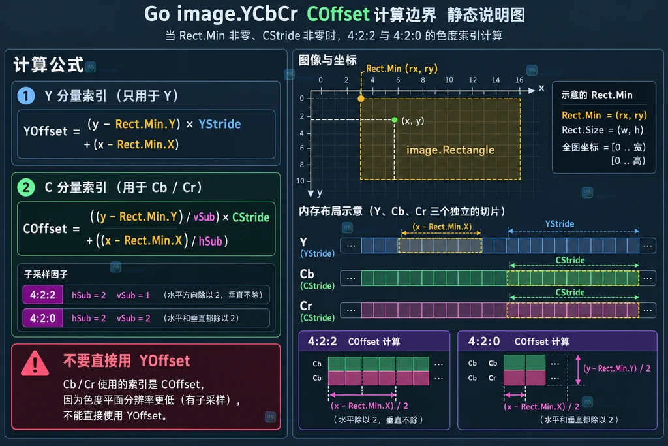Screen dimensions: 668x446
Task: Click '(x - Rect.Min.X) / 2' in 4:2:0 panel
Action: (x=541, y=407)
